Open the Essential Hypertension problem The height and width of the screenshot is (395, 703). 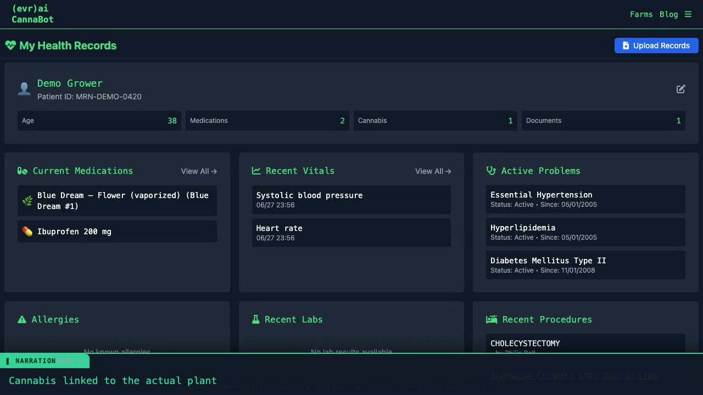585,199
